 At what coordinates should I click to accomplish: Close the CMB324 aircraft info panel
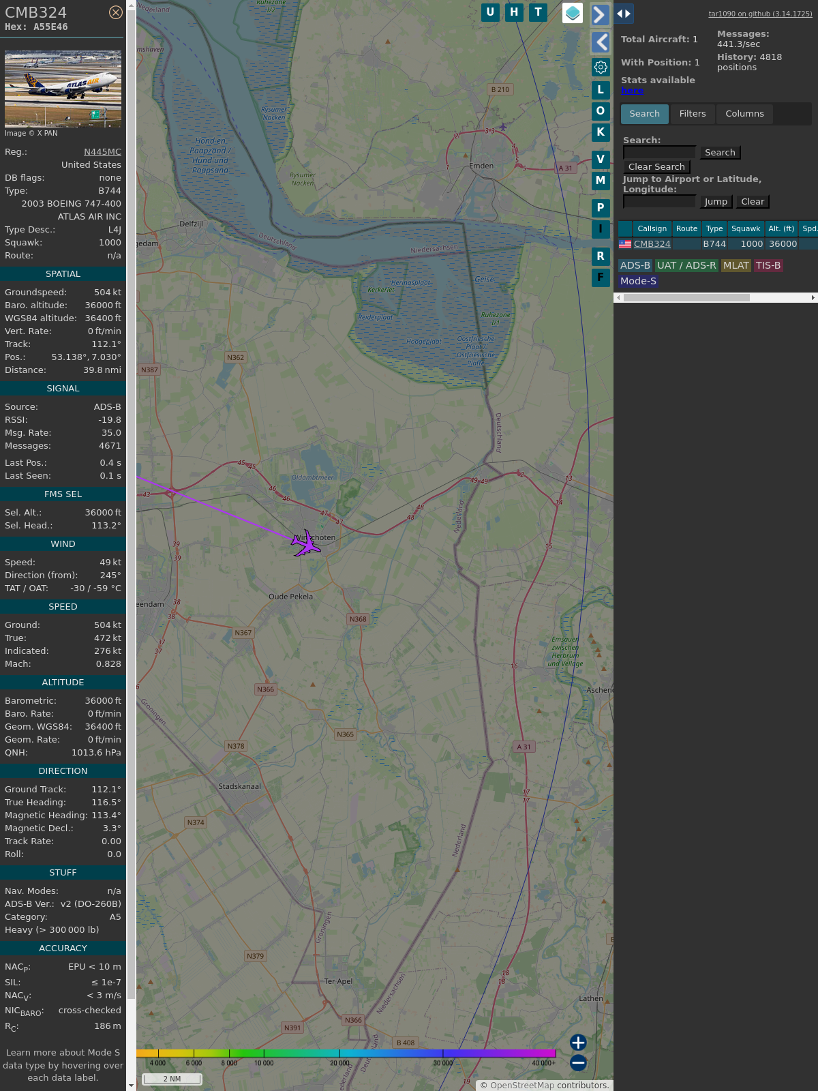point(116,12)
